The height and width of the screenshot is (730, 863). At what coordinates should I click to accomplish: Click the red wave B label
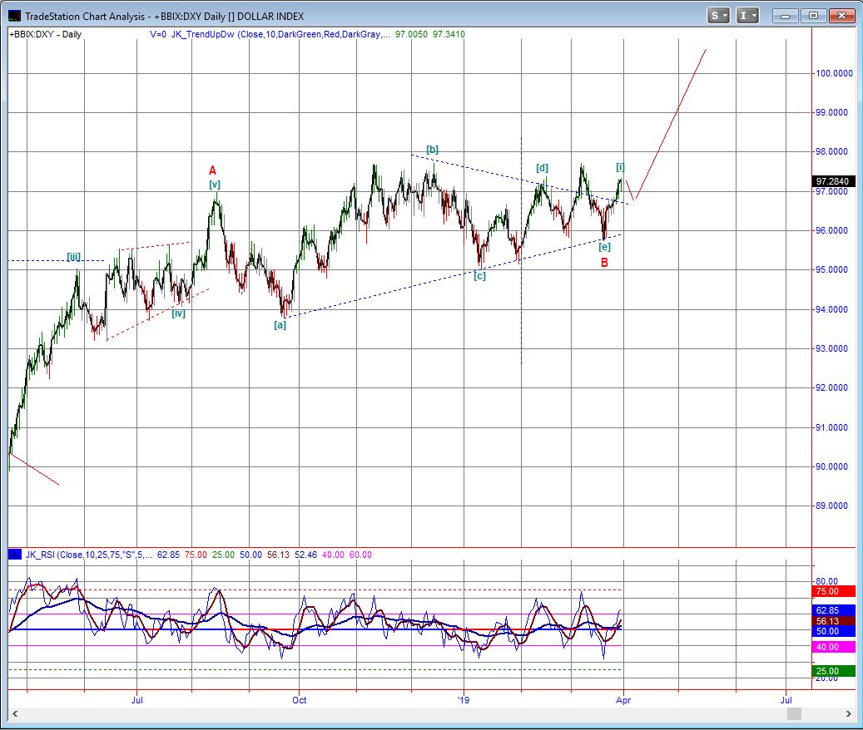[605, 263]
